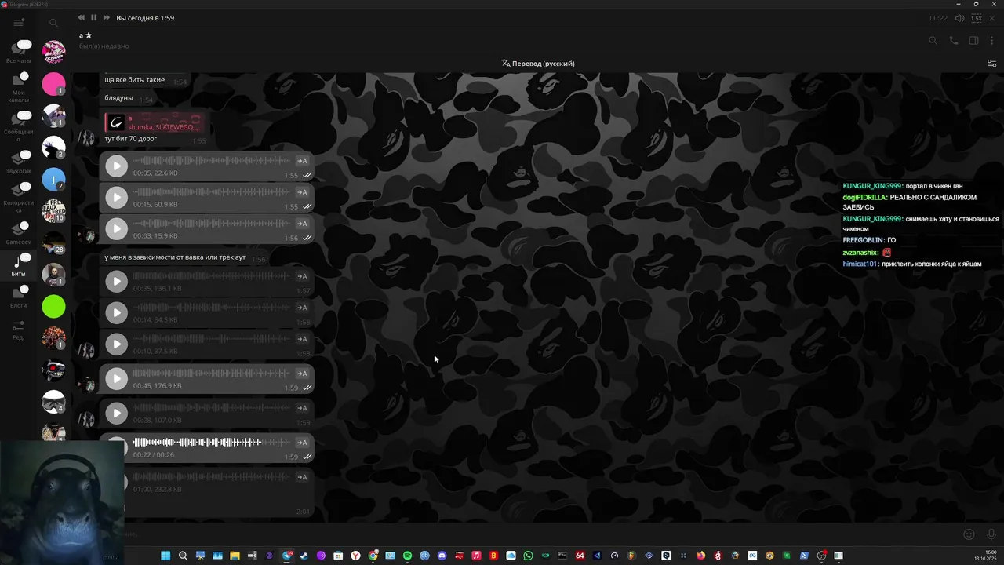Open the Мои каналы folder

pos(19,87)
